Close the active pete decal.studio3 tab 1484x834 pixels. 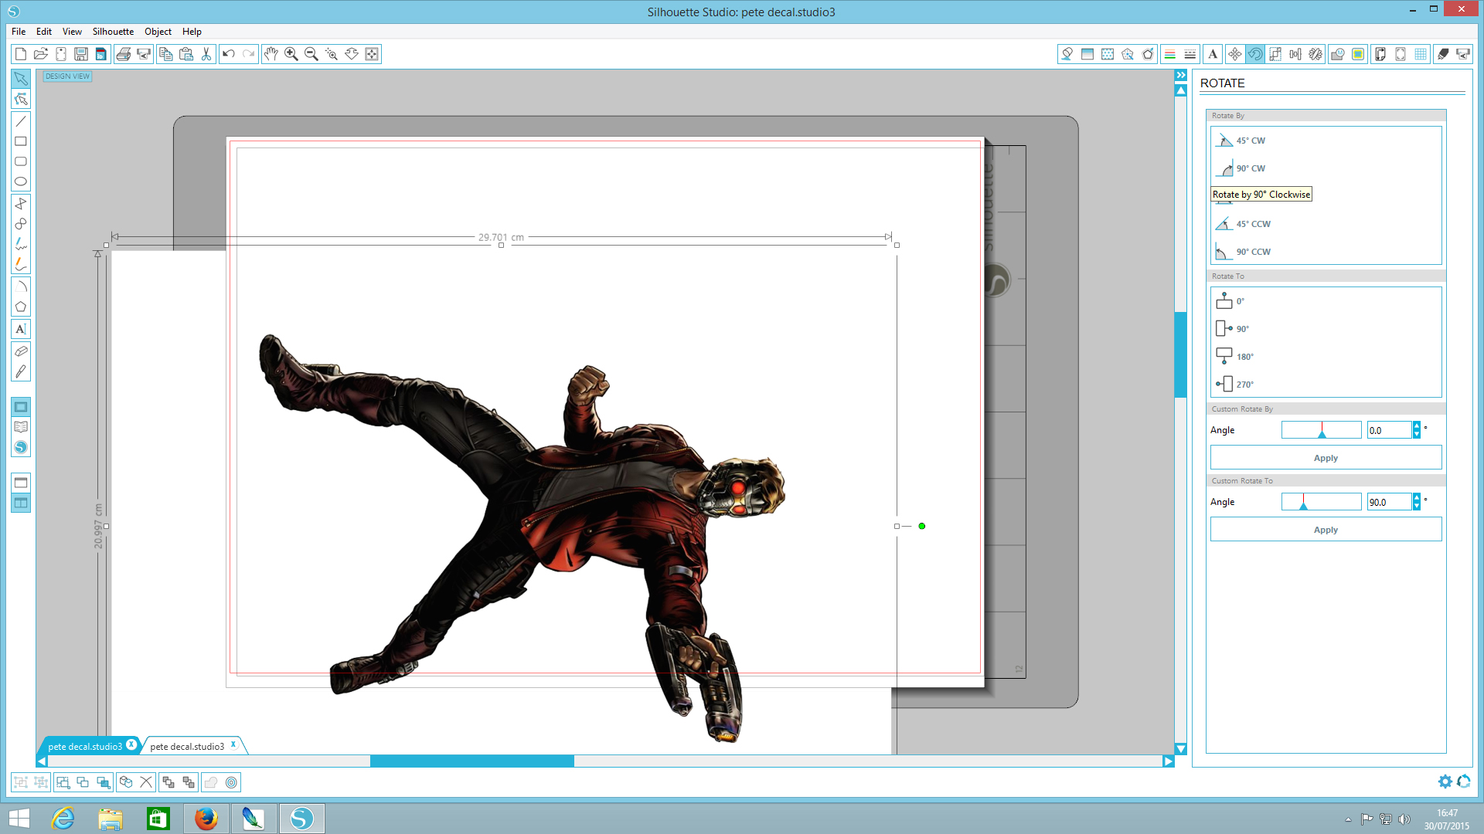(131, 745)
